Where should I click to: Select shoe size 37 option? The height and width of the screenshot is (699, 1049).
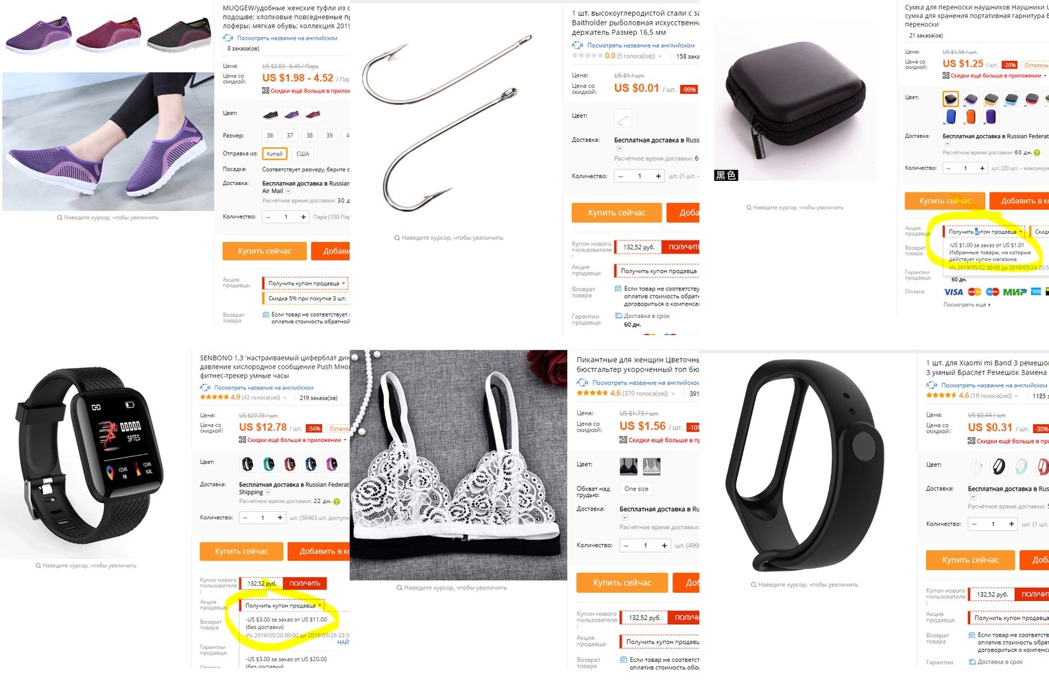[290, 136]
